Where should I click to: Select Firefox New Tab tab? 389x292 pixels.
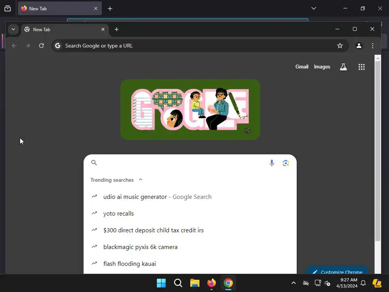pos(60,8)
